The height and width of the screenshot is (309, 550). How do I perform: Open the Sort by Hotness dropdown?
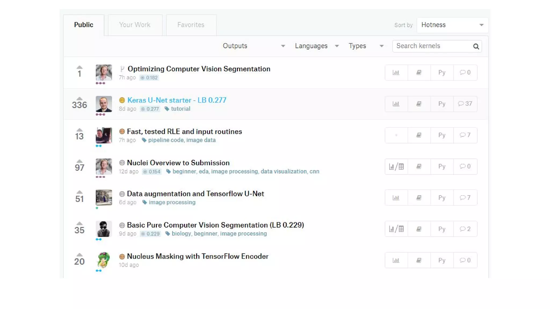(452, 25)
